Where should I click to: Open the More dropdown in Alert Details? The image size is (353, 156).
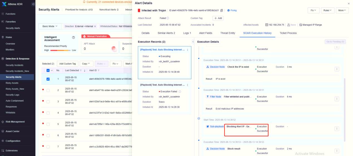342,11
